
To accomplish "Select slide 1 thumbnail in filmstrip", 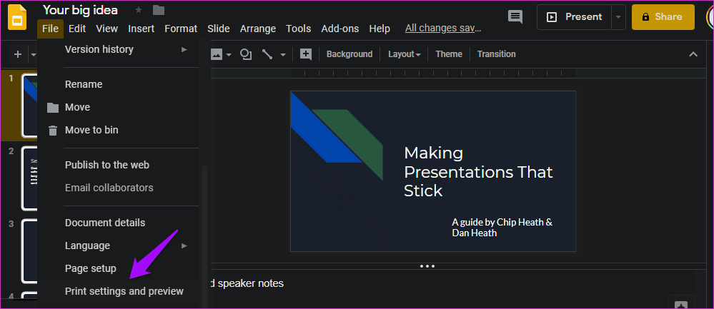I will pos(29,106).
